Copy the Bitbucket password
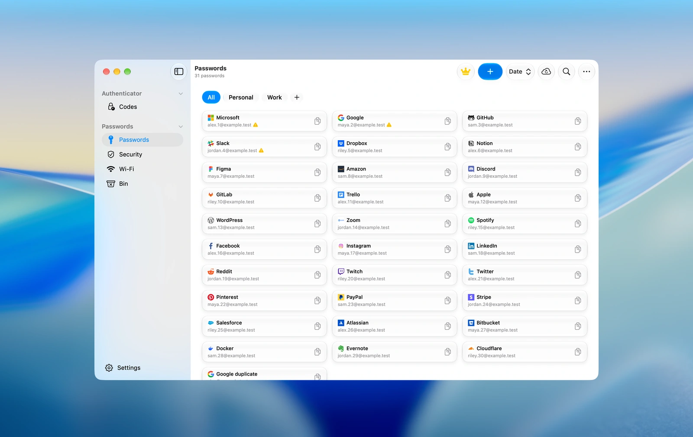 (x=578, y=326)
